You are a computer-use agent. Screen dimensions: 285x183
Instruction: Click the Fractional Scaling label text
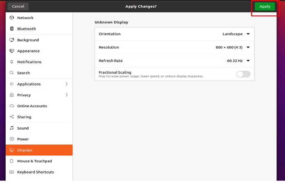(115, 72)
